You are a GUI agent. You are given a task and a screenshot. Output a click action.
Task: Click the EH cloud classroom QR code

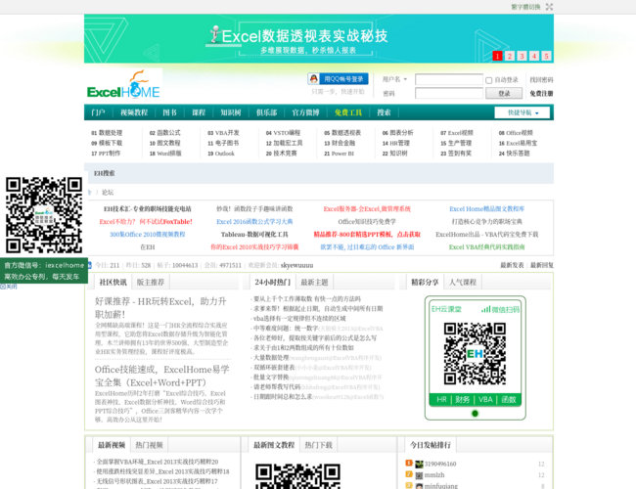click(x=475, y=353)
